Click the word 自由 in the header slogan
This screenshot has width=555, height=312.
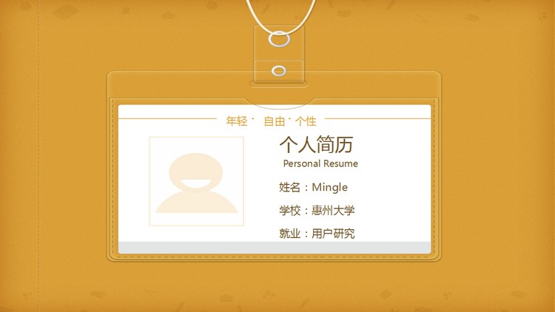pos(275,121)
